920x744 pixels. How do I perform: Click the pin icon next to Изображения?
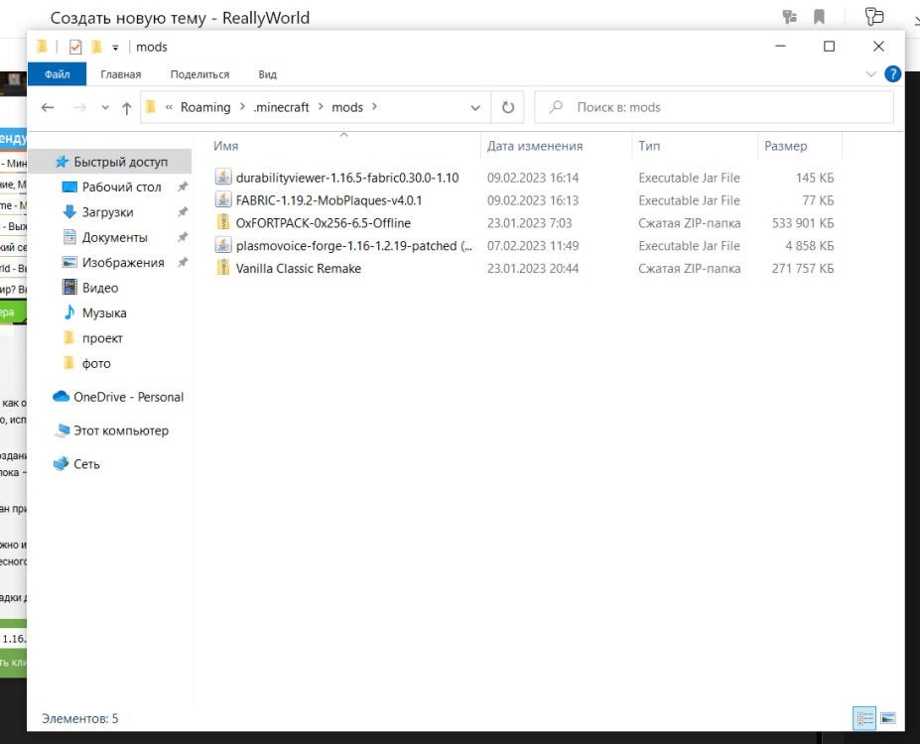pos(183,263)
